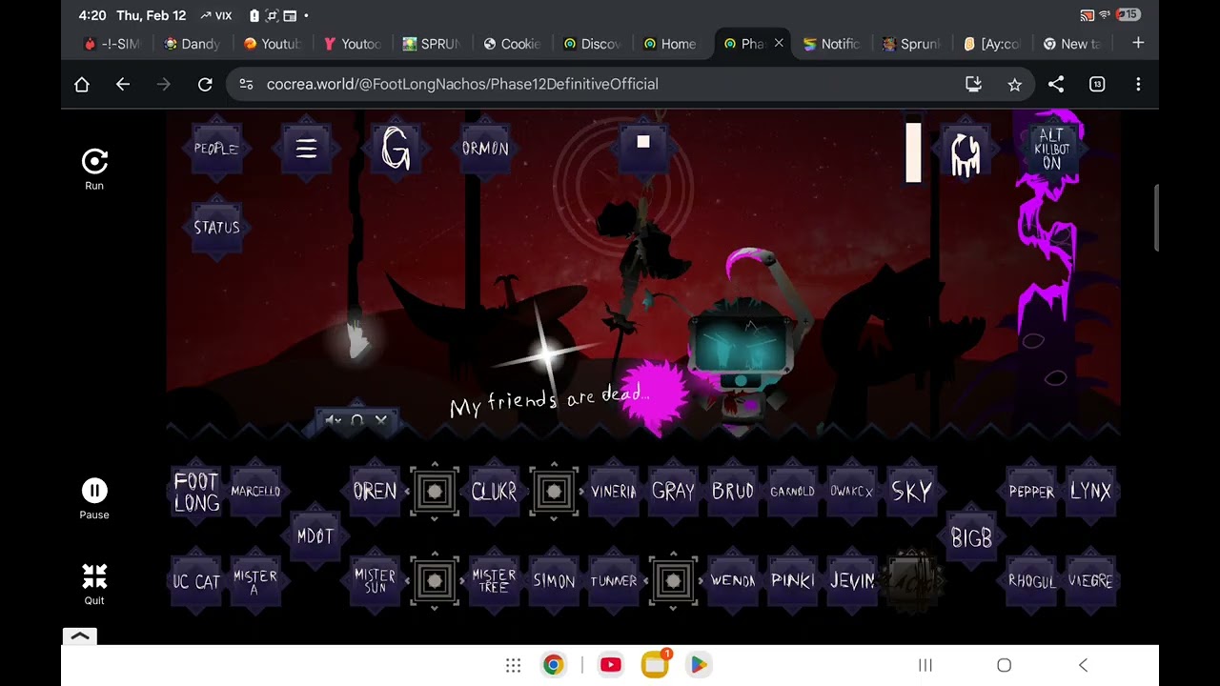Open the YouTube app in the taskbar
The height and width of the screenshot is (686, 1220).
(x=611, y=665)
